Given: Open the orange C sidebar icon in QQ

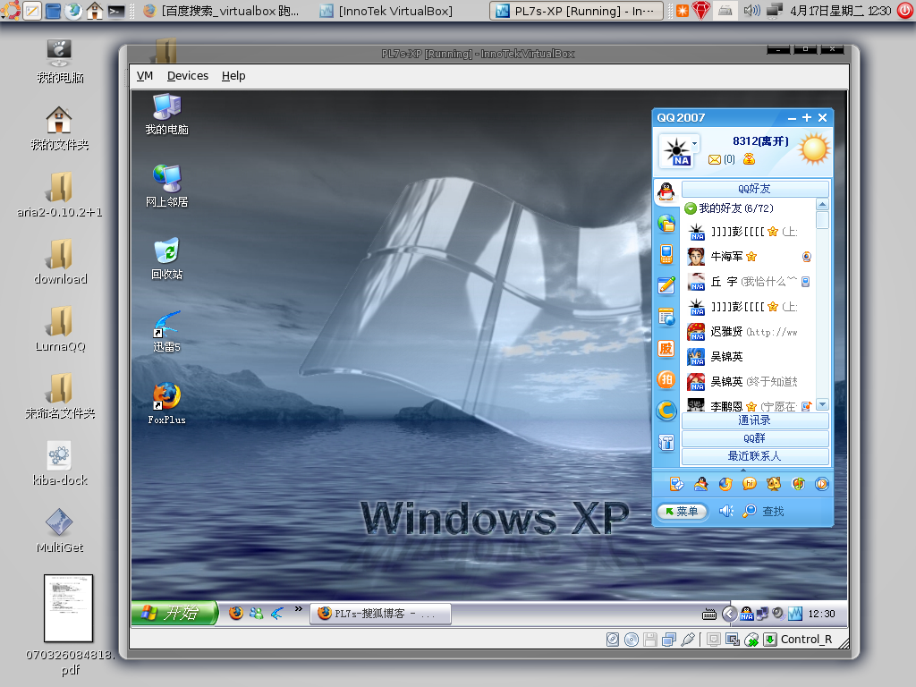Looking at the screenshot, I should pos(666,411).
